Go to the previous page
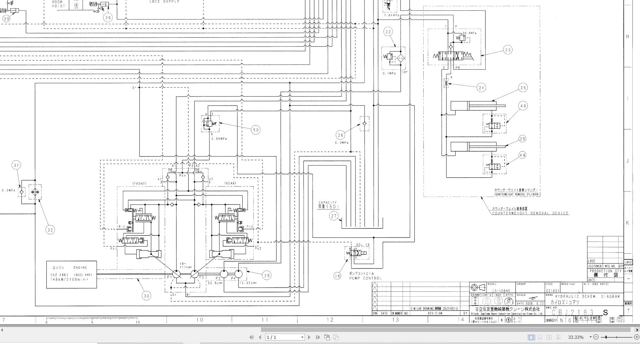640x344 pixels. [260, 337]
